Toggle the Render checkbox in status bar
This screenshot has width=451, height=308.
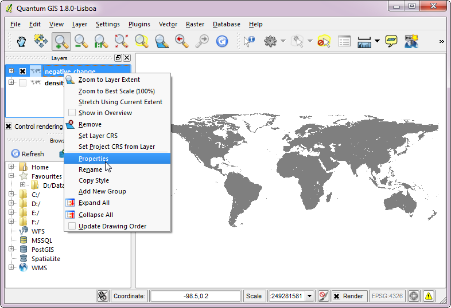coord(336,296)
